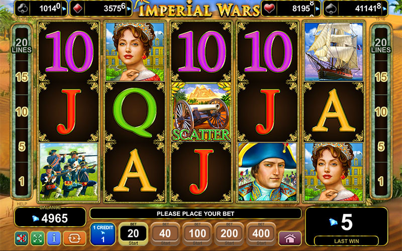Expand the 1 Credit denomination selector
This screenshot has width=402, height=251.
pyautogui.click(x=103, y=234)
